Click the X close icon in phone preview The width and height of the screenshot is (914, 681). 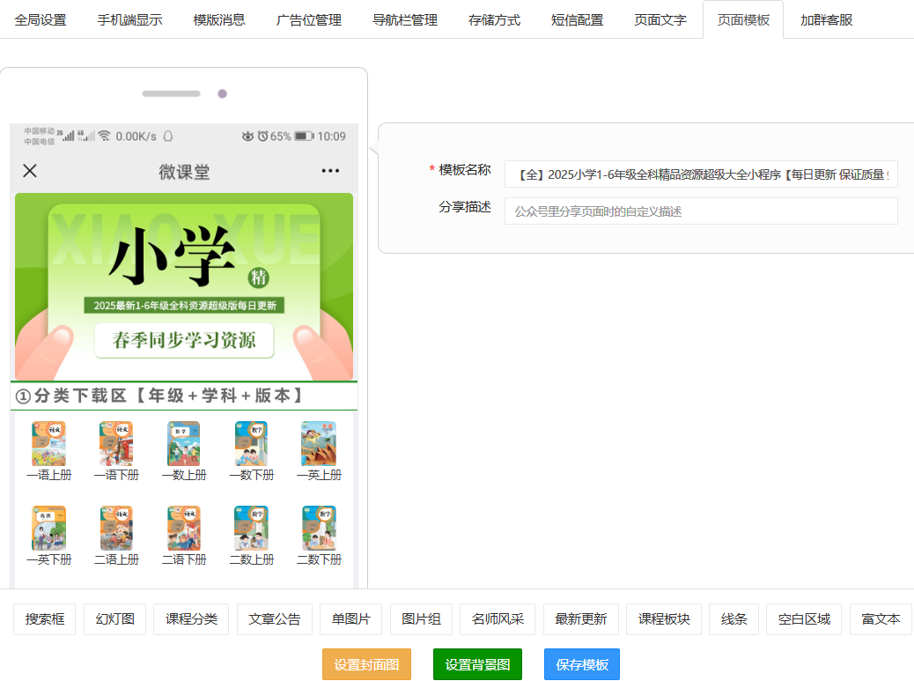30,171
